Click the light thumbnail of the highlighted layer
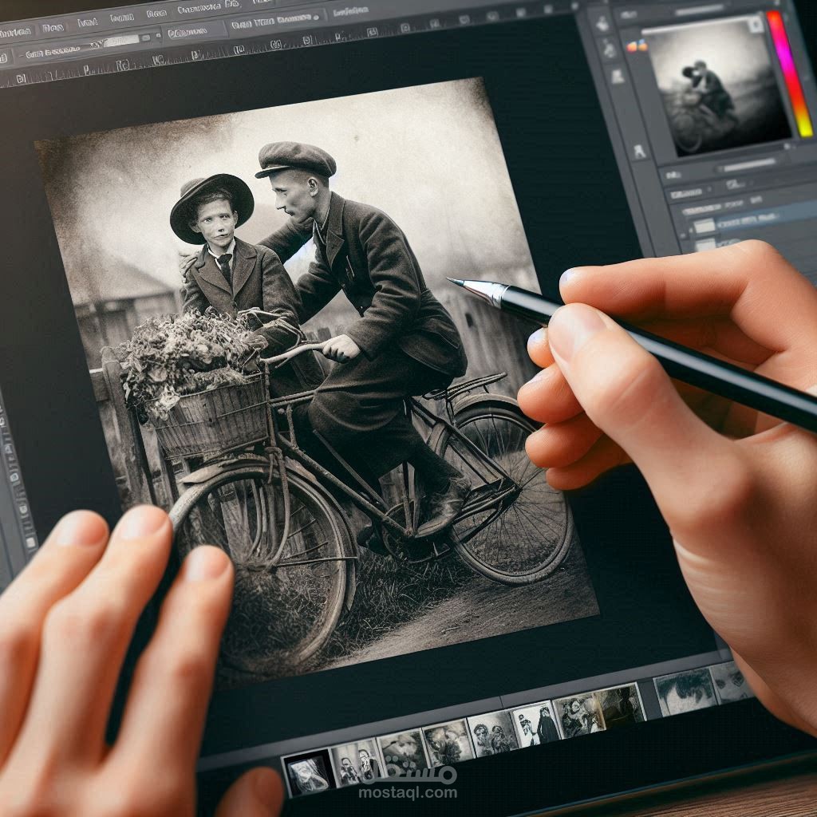 click(x=705, y=226)
